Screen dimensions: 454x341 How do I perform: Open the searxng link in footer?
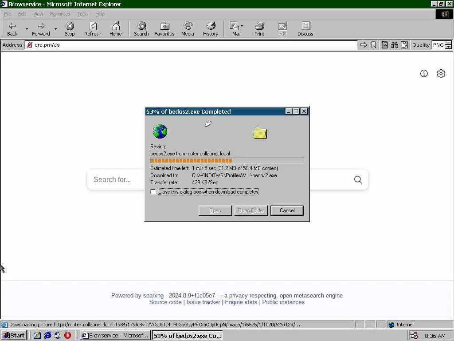[153, 295]
